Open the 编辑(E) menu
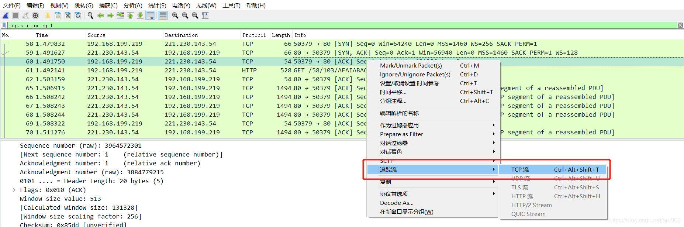This screenshot has height=227, width=684. 35,5
